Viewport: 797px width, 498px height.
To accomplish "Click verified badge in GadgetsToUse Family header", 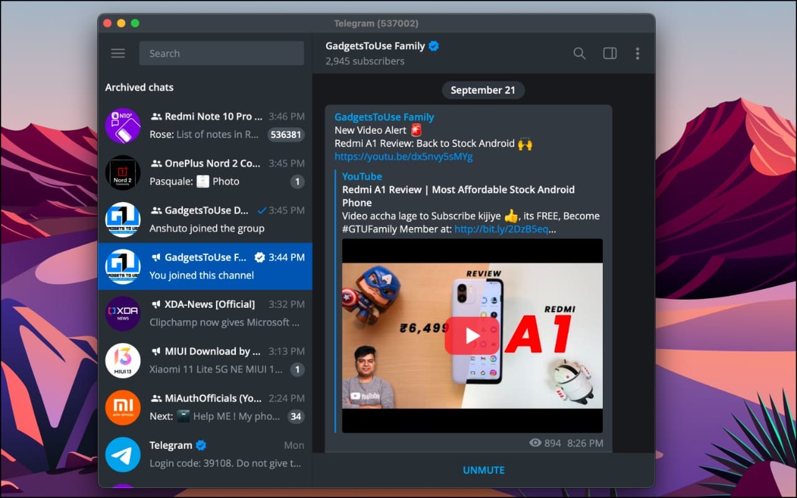I will [x=434, y=46].
